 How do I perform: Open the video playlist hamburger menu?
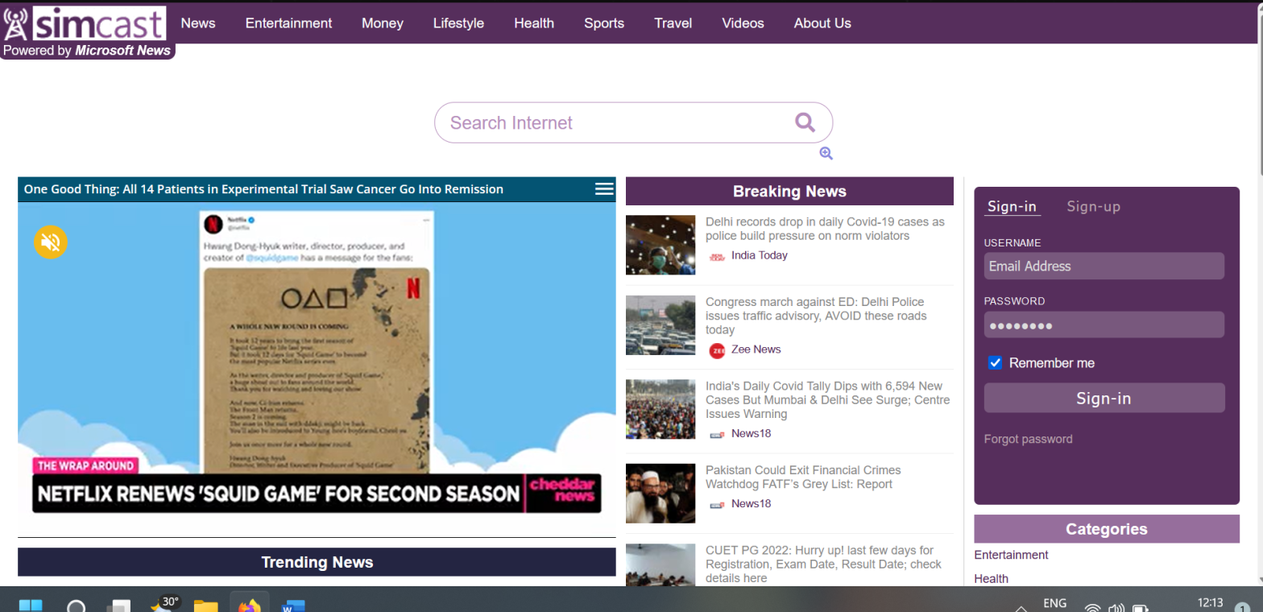point(604,189)
